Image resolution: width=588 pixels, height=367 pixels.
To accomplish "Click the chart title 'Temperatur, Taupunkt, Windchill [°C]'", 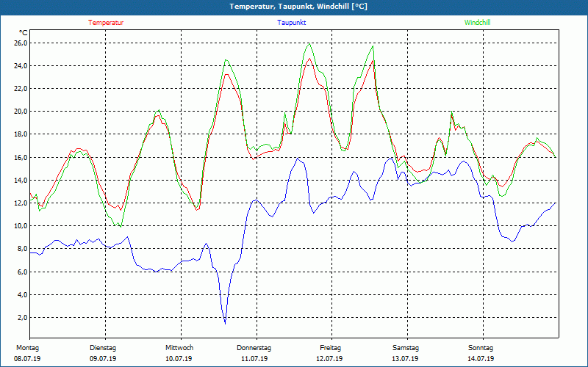I will [x=298, y=7].
